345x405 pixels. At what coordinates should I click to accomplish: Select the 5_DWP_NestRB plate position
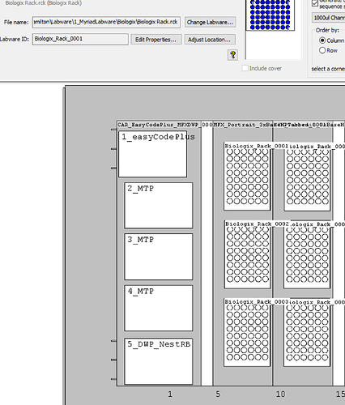159,361
